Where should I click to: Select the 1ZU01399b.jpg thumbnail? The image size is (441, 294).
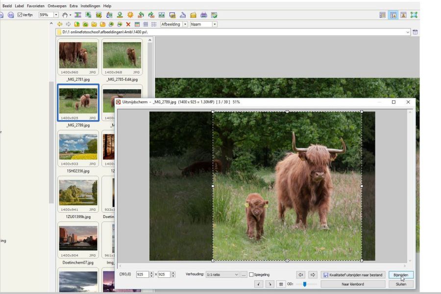click(78, 193)
